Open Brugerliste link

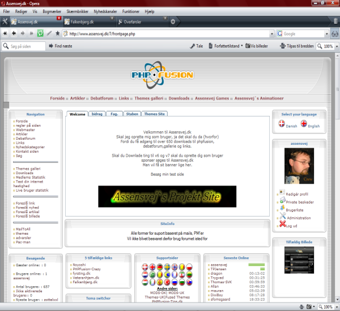(295, 210)
